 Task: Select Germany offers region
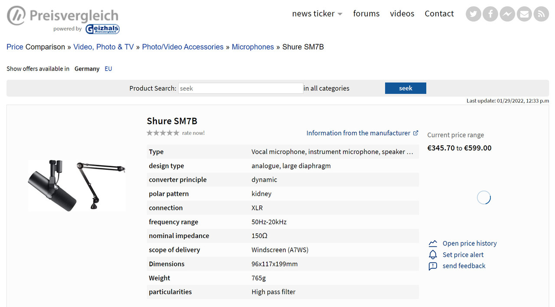click(x=87, y=69)
